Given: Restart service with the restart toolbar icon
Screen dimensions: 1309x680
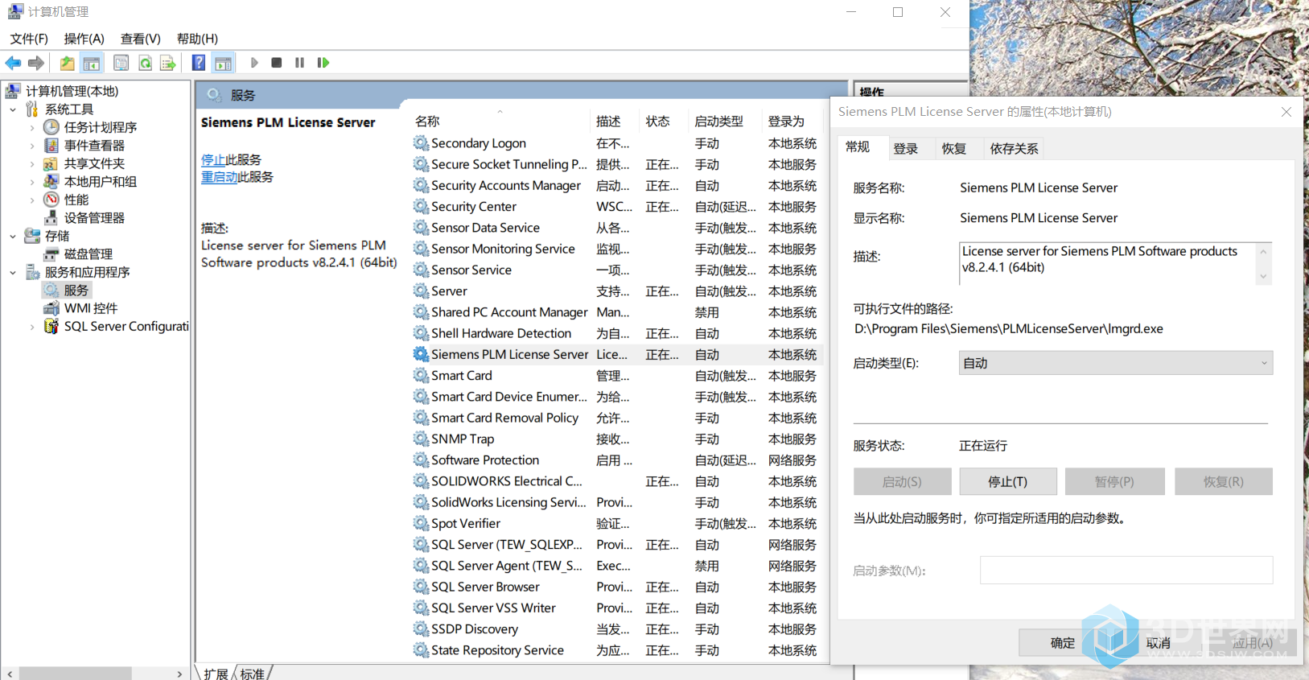Looking at the screenshot, I should 323,63.
